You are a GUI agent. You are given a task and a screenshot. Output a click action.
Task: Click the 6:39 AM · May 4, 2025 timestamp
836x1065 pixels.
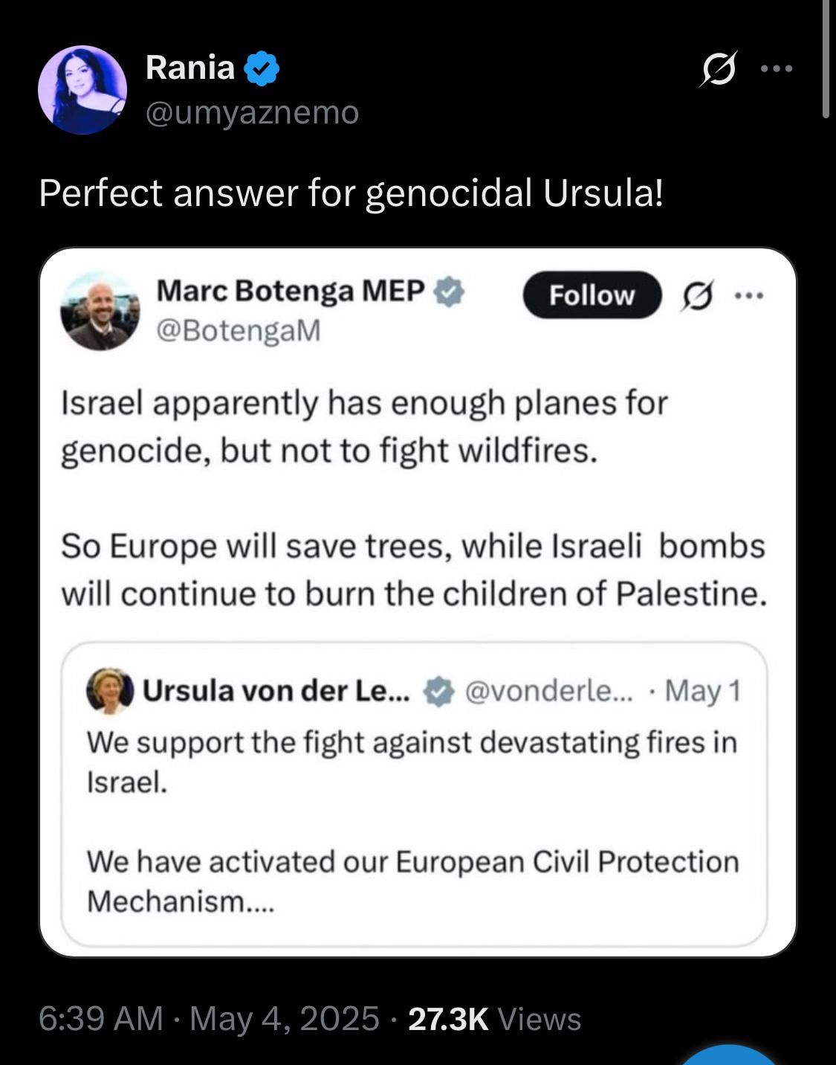(209, 1018)
